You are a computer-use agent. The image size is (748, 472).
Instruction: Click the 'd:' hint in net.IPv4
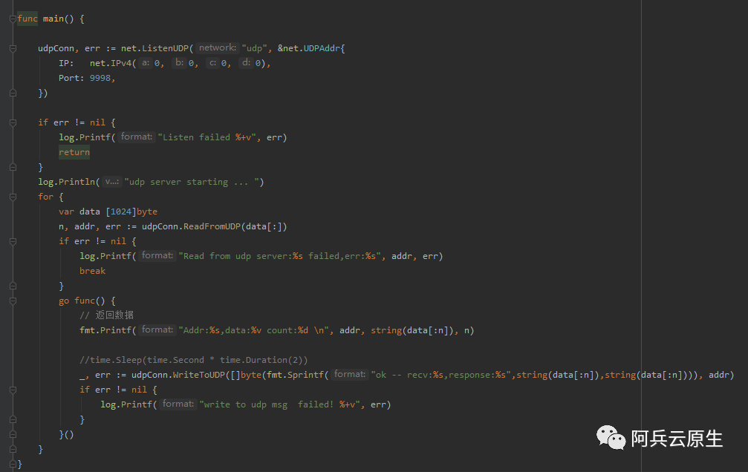click(246, 62)
